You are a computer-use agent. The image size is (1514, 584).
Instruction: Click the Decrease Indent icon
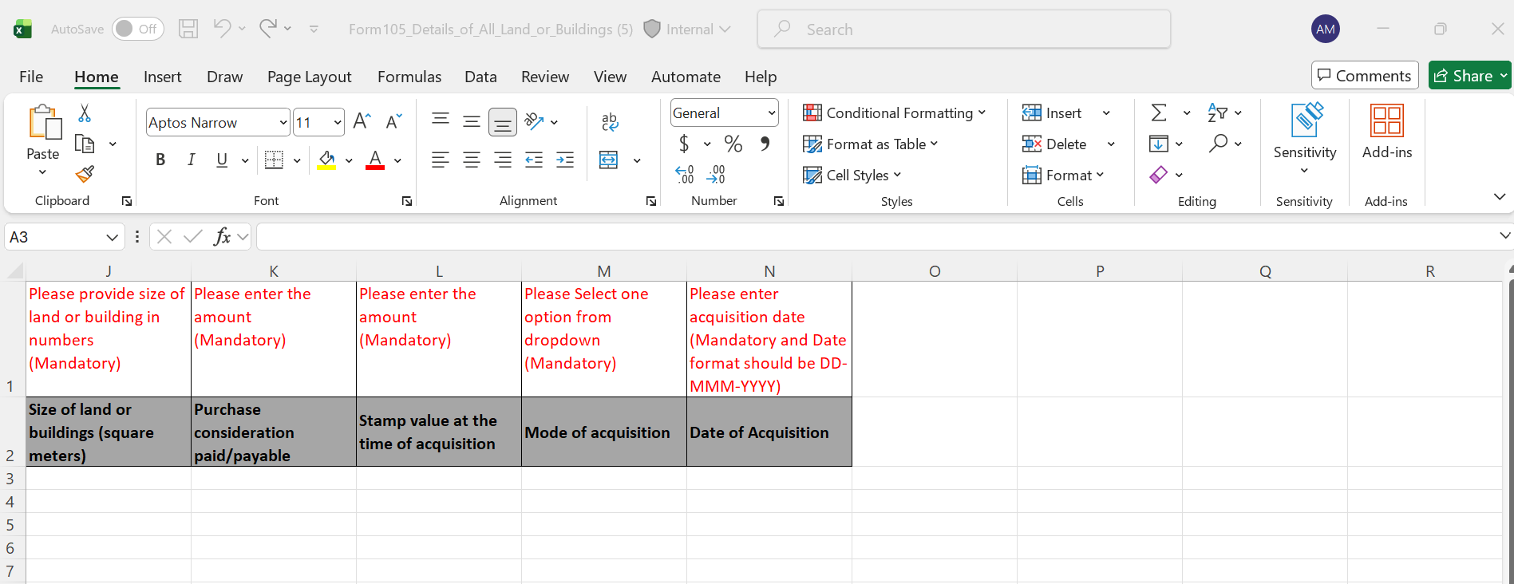pyautogui.click(x=534, y=160)
